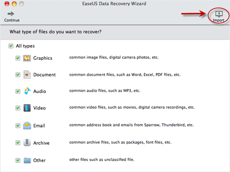This screenshot has width=230, height=172.
Task: Click the Video film strip icon
Action: pyautogui.click(x=27, y=108)
